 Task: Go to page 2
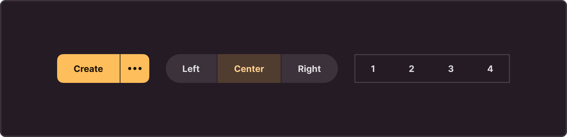(411, 68)
